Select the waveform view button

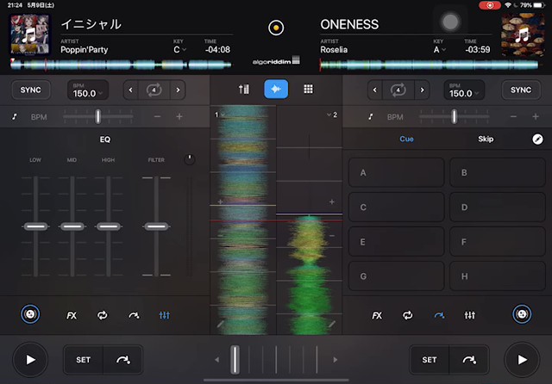[276, 90]
